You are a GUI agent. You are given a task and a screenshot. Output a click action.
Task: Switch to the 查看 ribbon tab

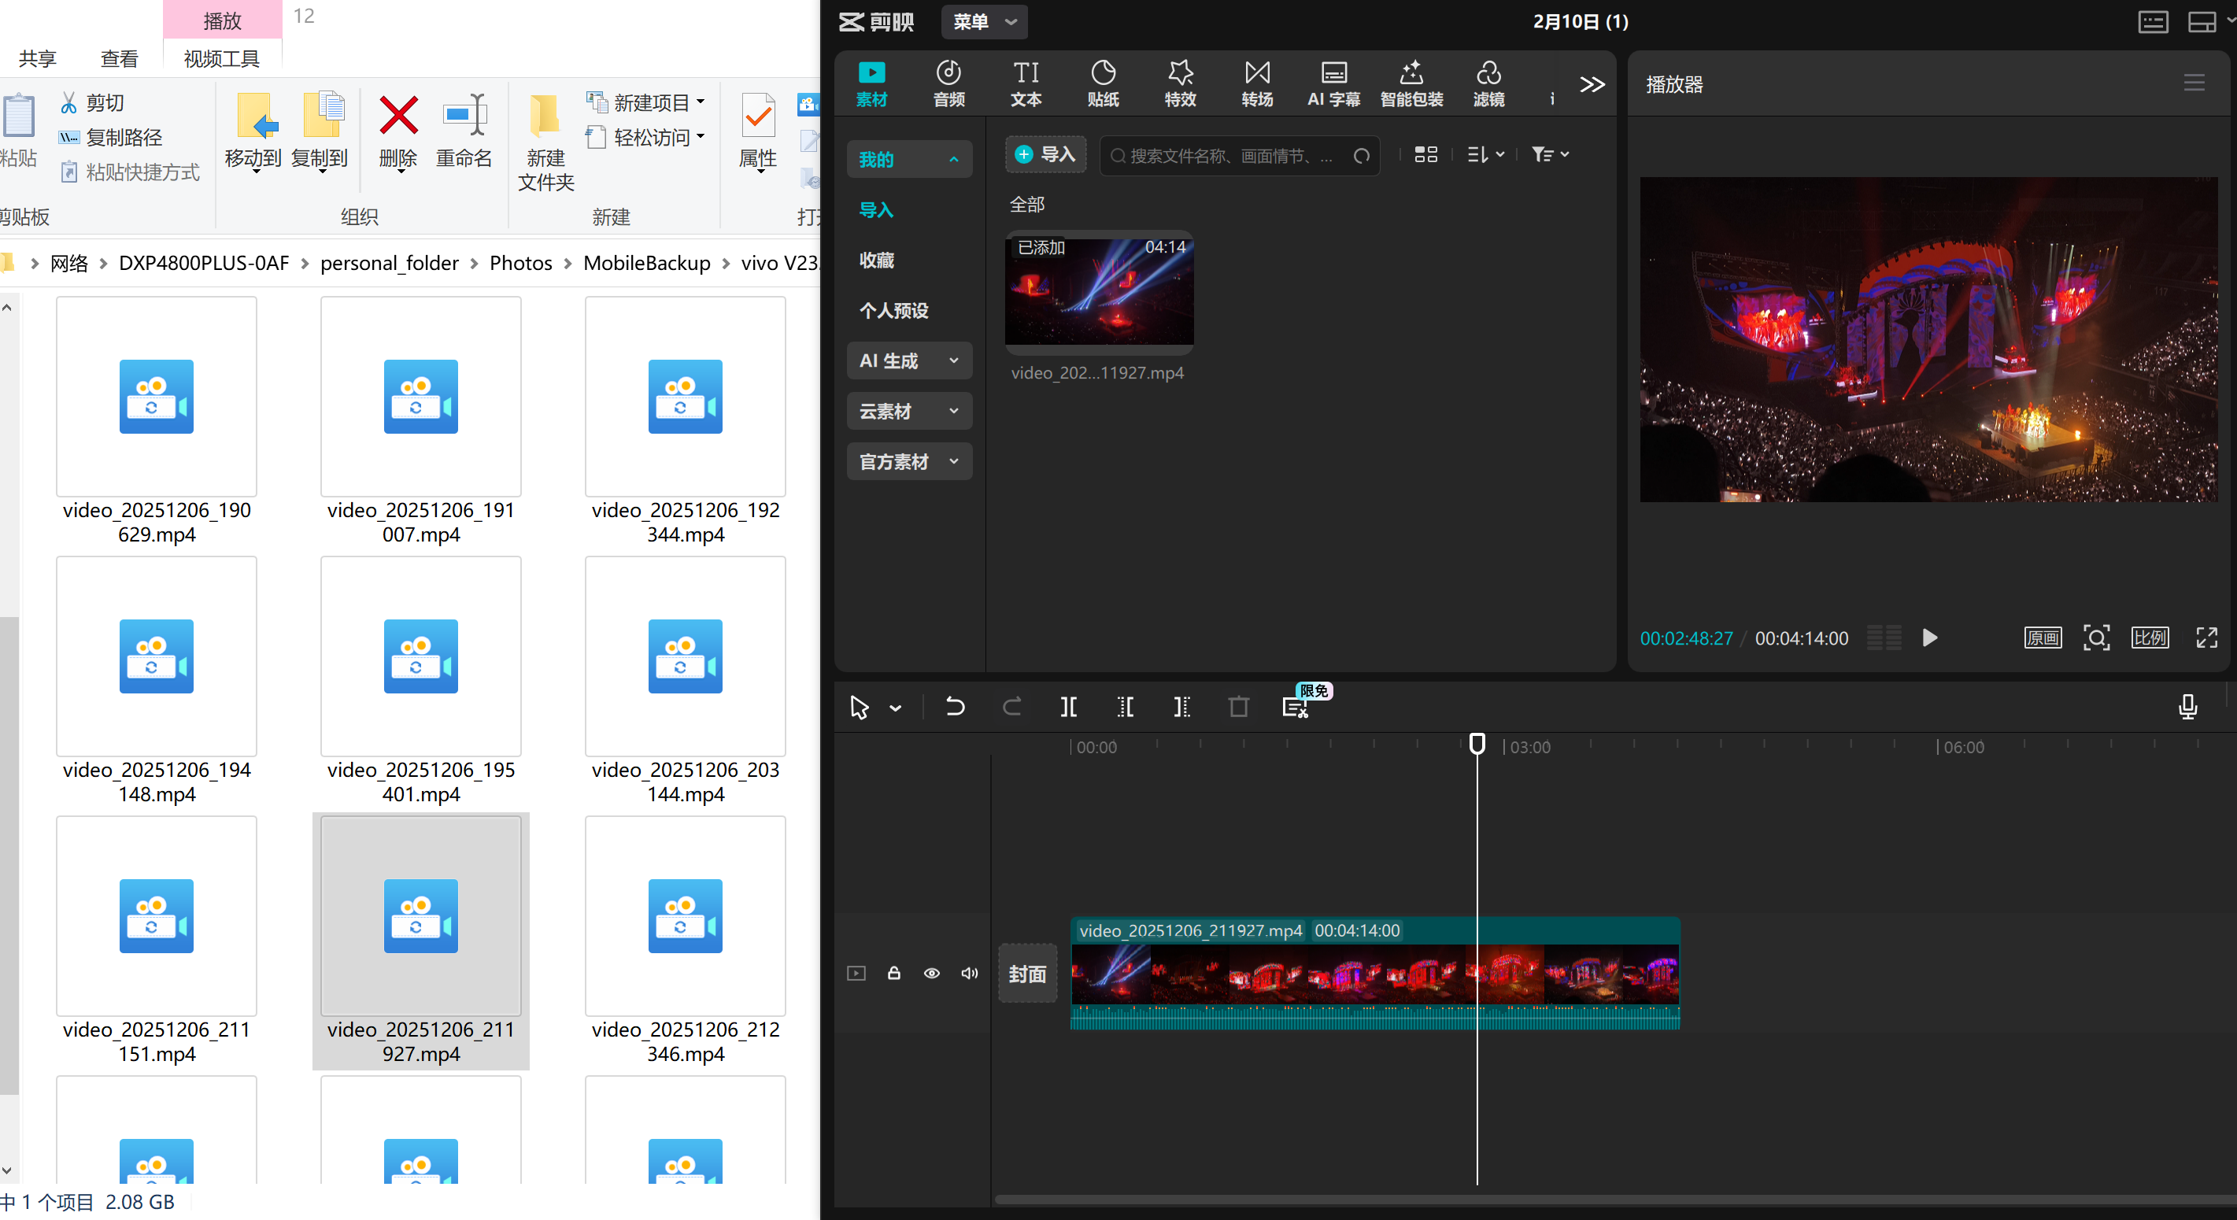119,58
